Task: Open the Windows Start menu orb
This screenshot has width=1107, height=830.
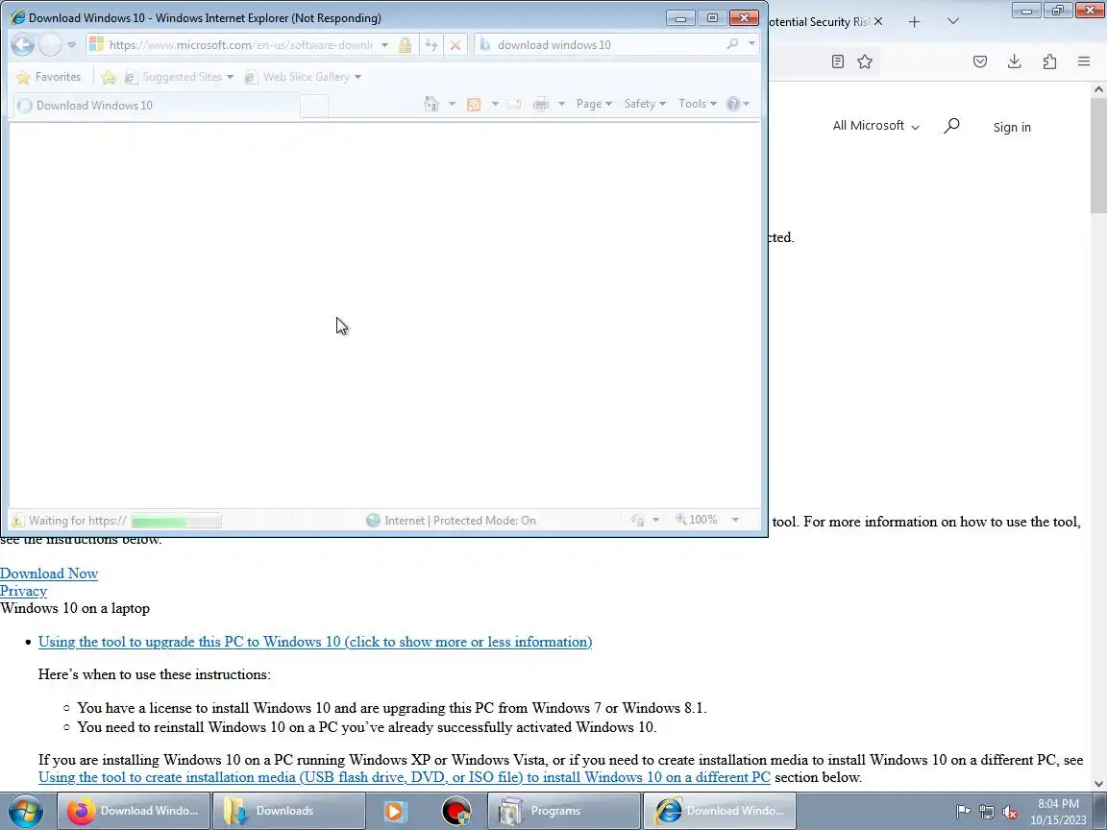Action: tap(25, 811)
